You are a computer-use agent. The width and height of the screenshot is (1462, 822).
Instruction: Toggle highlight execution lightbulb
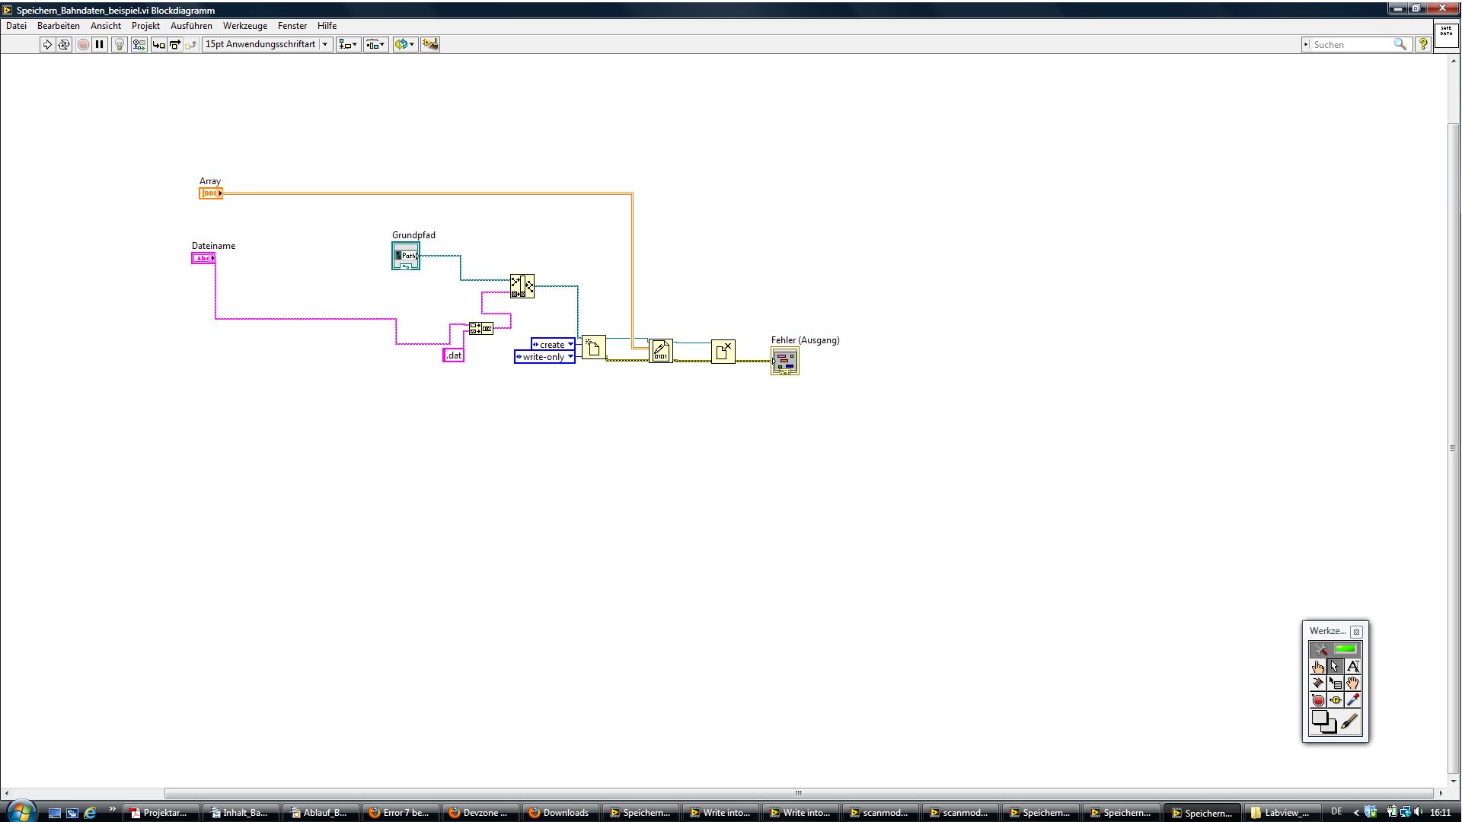coord(119,44)
